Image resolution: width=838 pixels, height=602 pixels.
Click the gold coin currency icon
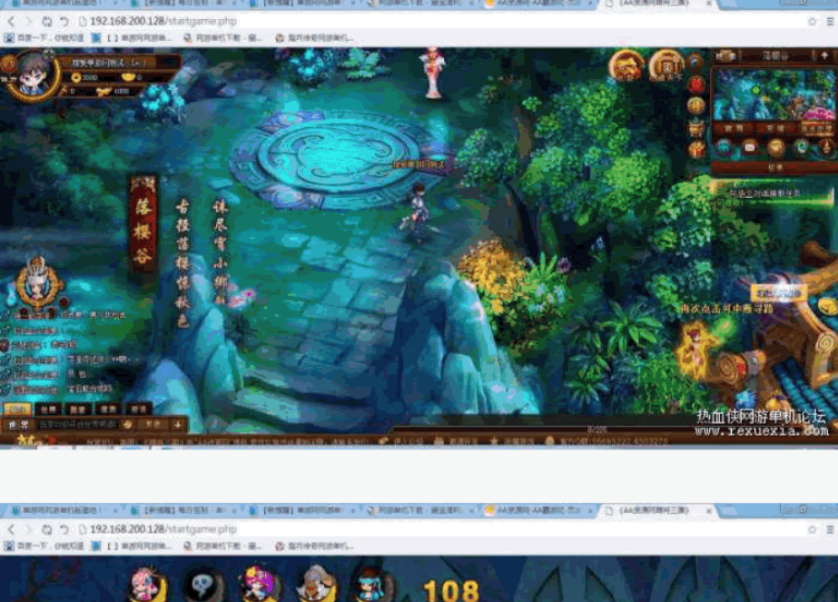coord(76,77)
